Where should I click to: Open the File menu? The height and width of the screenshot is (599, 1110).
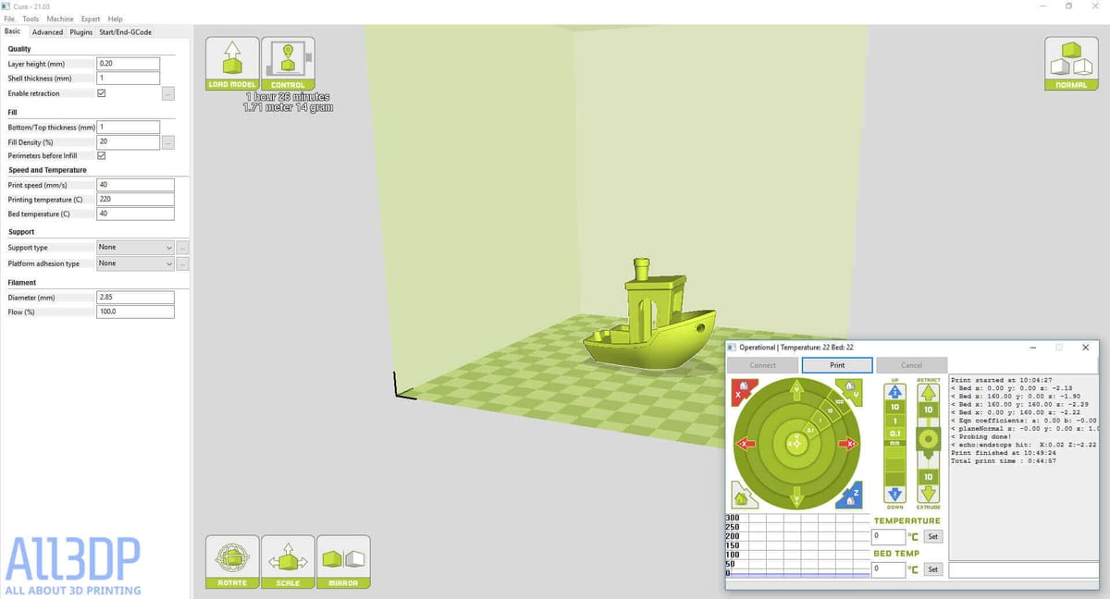pos(9,18)
